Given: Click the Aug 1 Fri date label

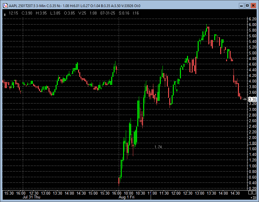Looking at the screenshot, I should click(126, 197).
